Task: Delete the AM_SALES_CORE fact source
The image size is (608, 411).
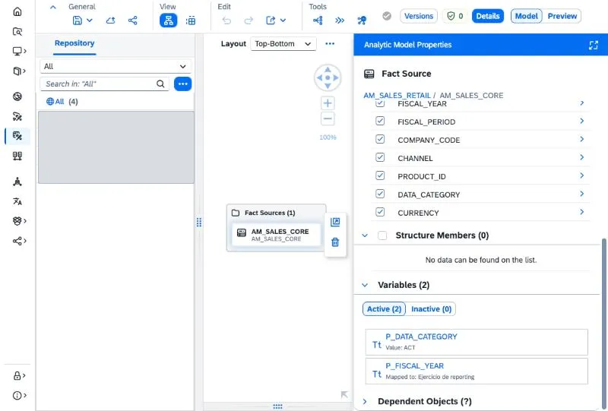Action: click(335, 242)
